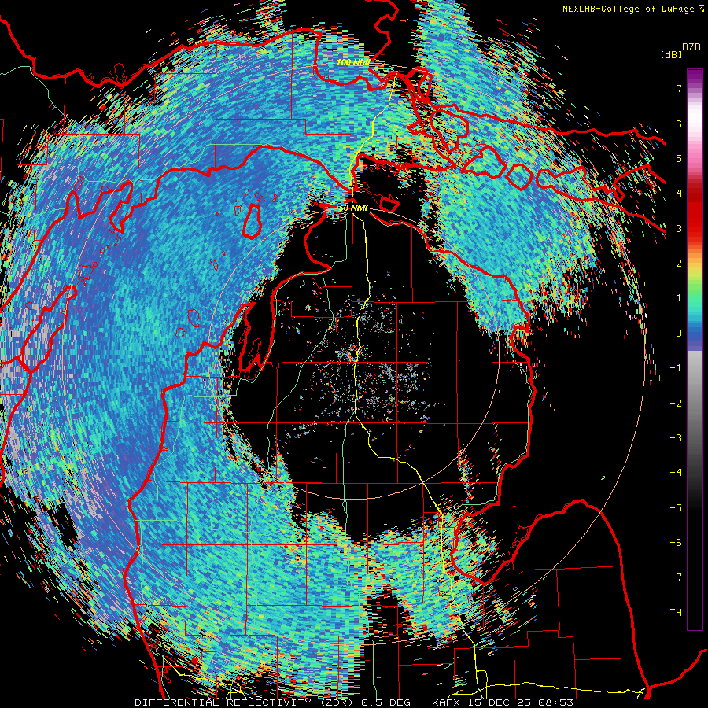Click the 2 dB value on the color scale
The width and height of the screenshot is (708, 708).
pyautogui.click(x=679, y=264)
